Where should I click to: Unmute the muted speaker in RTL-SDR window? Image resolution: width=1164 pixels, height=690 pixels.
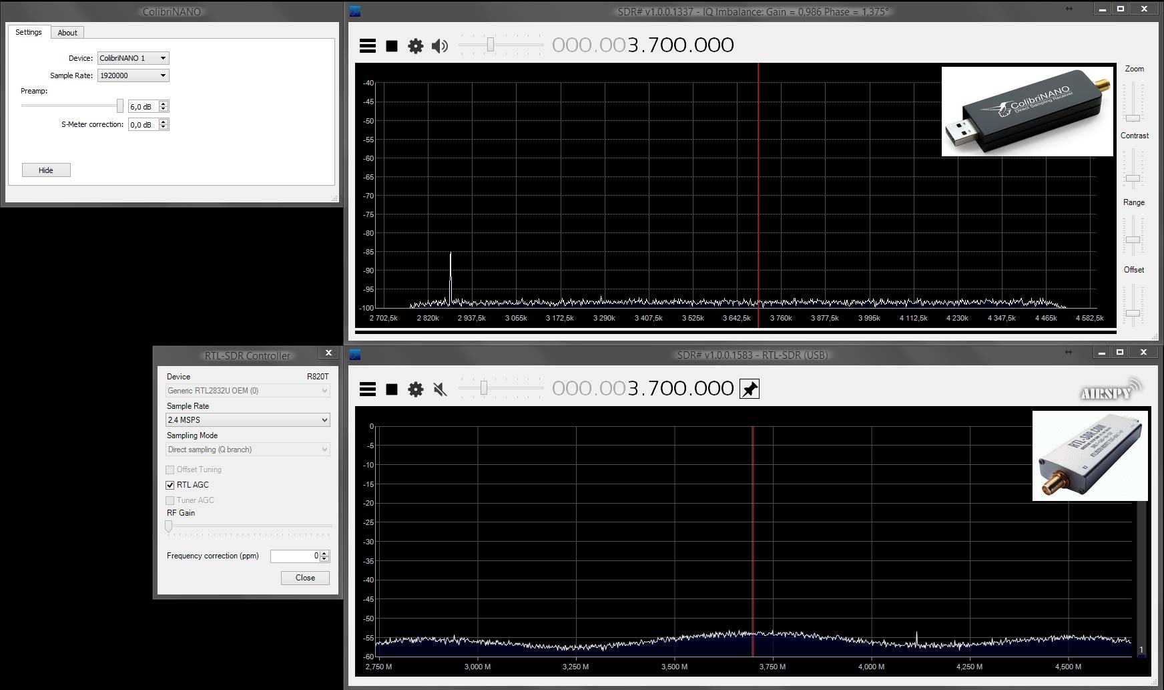pyautogui.click(x=439, y=389)
